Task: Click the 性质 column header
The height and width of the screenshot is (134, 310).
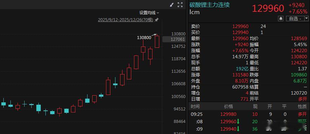Action: [302, 106]
